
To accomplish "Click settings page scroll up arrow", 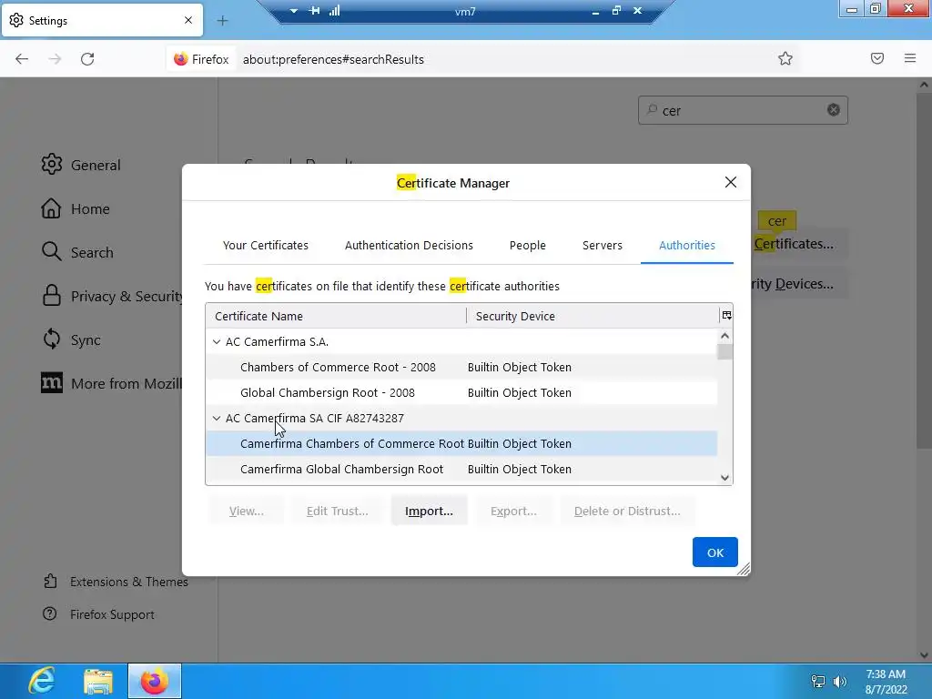I will (924, 85).
